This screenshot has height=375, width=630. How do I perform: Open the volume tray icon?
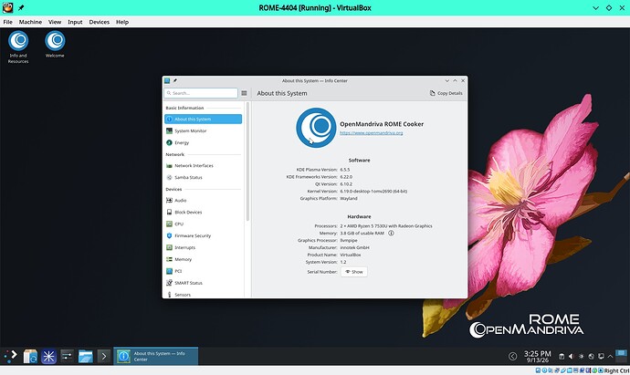[x=572, y=356]
